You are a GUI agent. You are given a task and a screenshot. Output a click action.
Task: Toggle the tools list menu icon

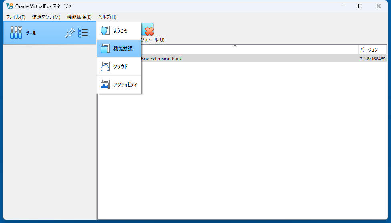(x=83, y=33)
